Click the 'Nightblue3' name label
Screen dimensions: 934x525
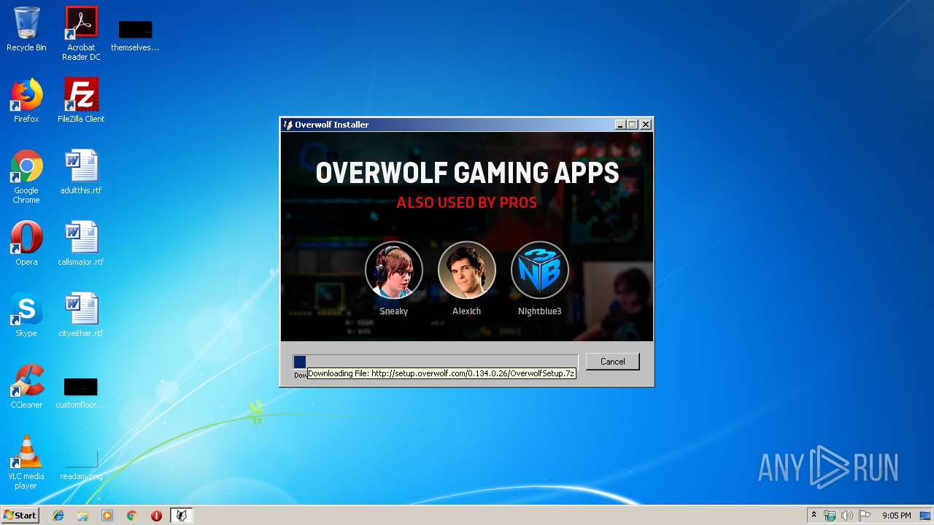pyautogui.click(x=540, y=311)
